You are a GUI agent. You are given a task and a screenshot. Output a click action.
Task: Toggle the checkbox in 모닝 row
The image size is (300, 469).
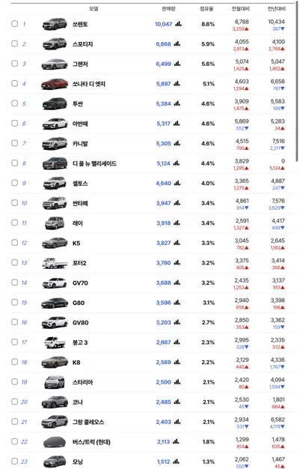point(14,461)
